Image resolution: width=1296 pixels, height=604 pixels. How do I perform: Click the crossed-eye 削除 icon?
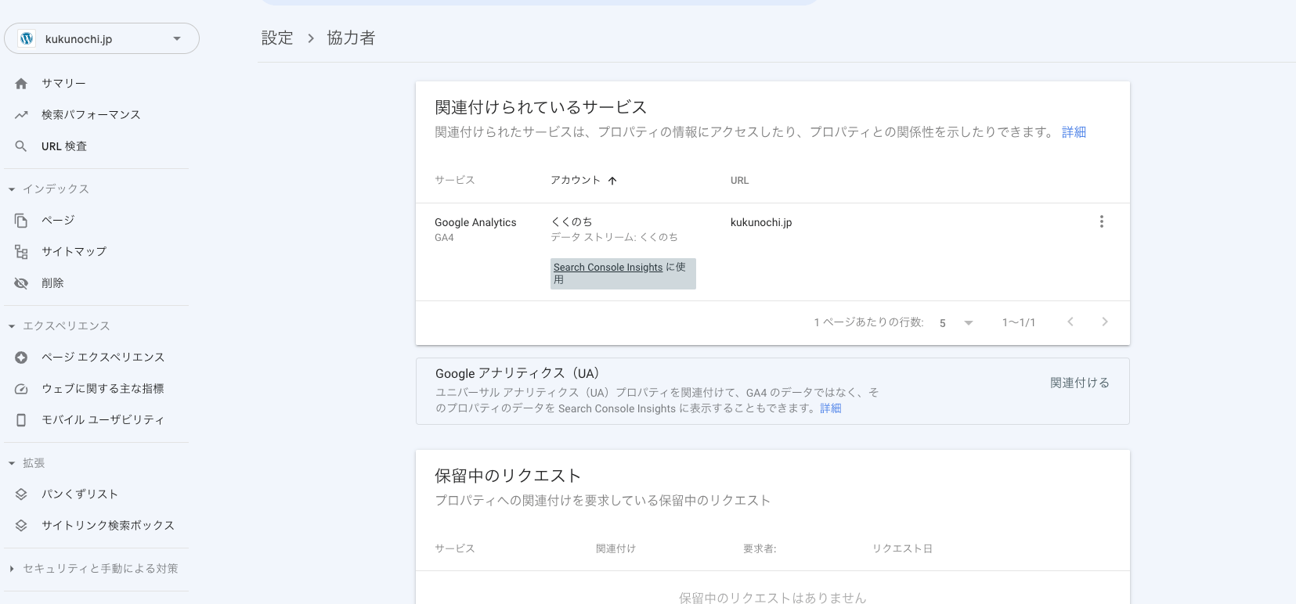[x=21, y=283]
